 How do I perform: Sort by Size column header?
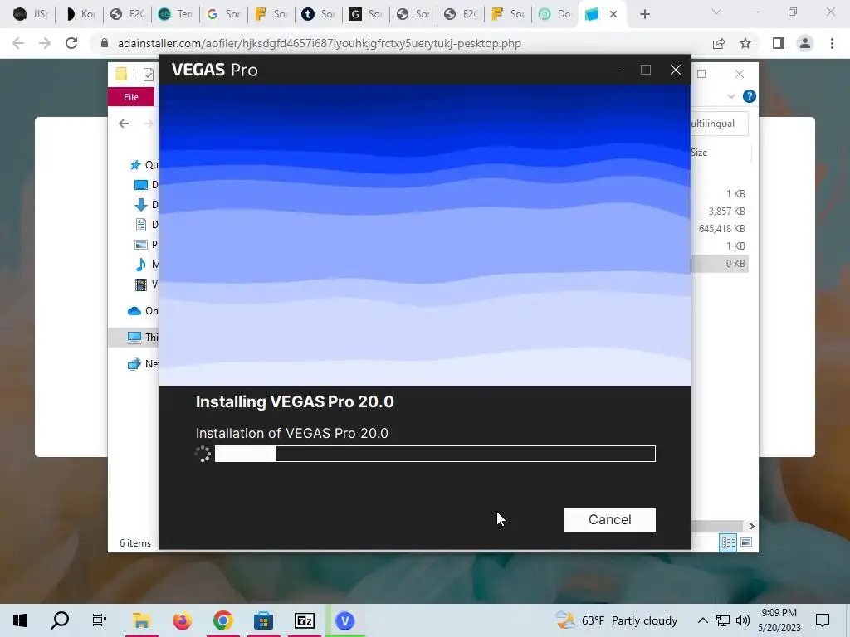point(699,153)
